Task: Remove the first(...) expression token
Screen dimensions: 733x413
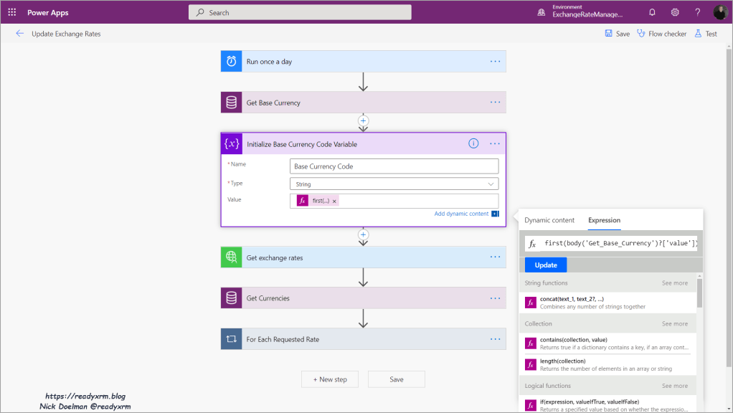Action: (334, 201)
